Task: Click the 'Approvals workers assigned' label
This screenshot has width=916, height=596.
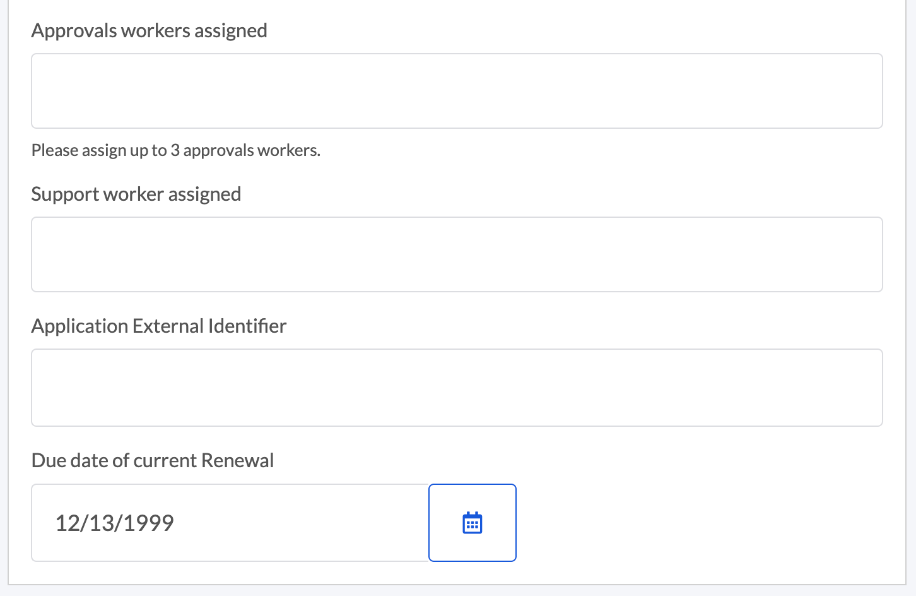Action: tap(150, 30)
